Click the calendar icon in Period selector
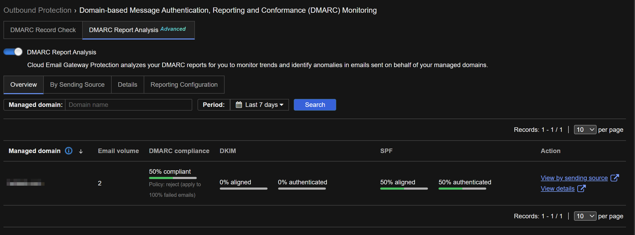Image resolution: width=635 pixels, height=235 pixels. point(239,105)
